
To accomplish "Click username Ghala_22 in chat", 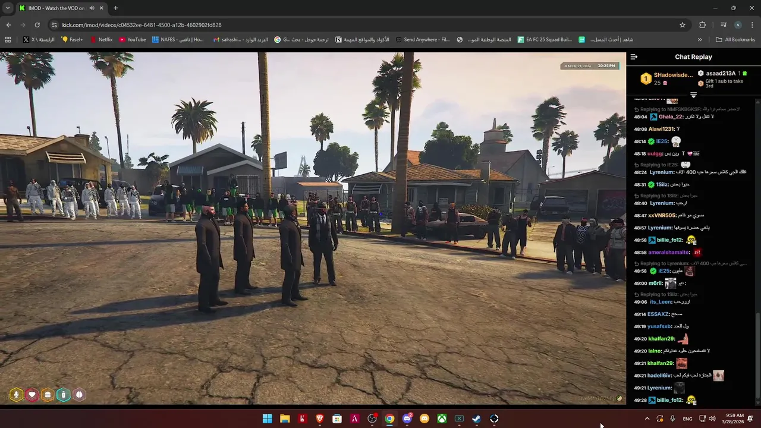I will tap(671, 117).
